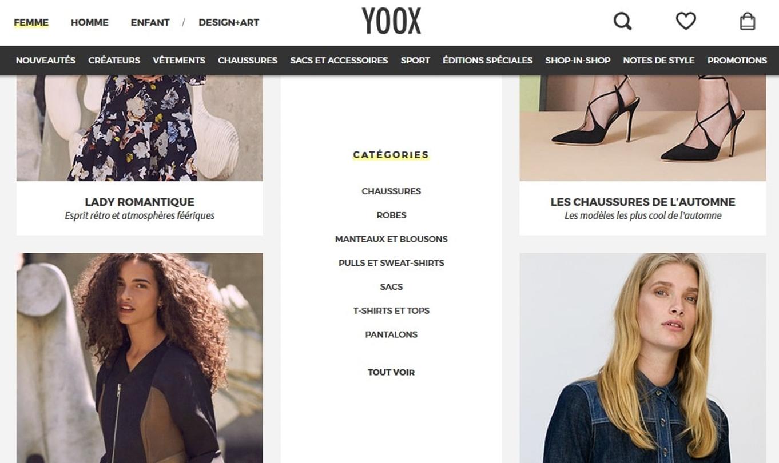Open the PROMOTIONS menu item
Image resolution: width=779 pixels, height=463 pixels.
pyautogui.click(x=737, y=60)
